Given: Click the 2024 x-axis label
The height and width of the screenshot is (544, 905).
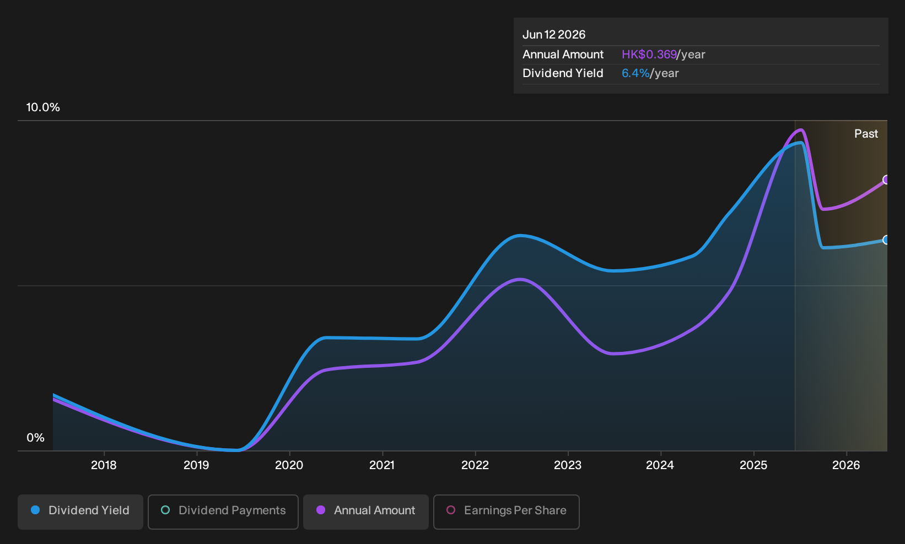Looking at the screenshot, I should click(660, 465).
